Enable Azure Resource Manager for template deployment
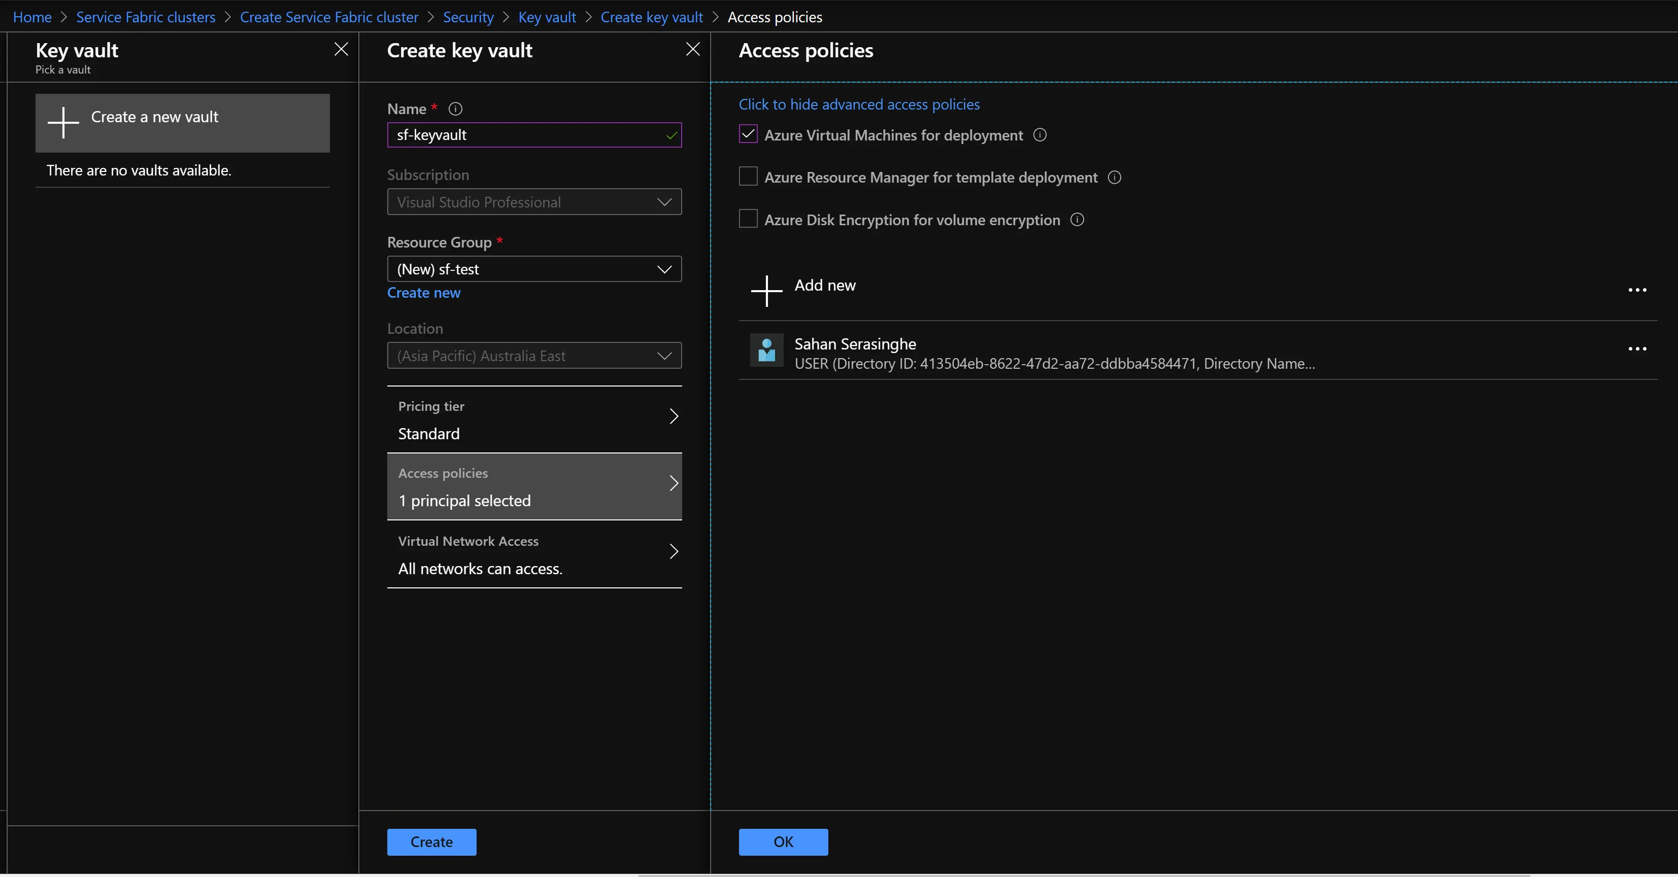This screenshot has width=1678, height=877. tap(748, 177)
